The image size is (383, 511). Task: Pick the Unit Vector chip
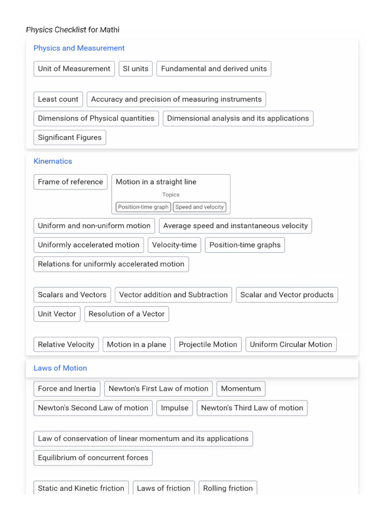click(x=57, y=314)
